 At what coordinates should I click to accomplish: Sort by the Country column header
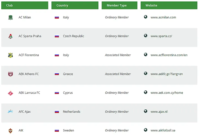pyautogui.click(x=75, y=5)
